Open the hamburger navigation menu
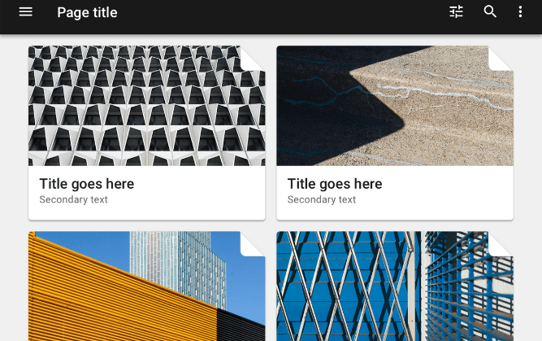This screenshot has width=542, height=341. pos(25,12)
